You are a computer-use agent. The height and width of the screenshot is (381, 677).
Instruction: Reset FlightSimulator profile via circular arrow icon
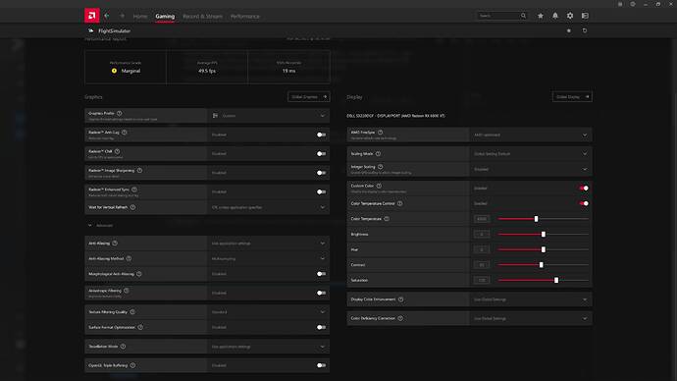(585, 30)
